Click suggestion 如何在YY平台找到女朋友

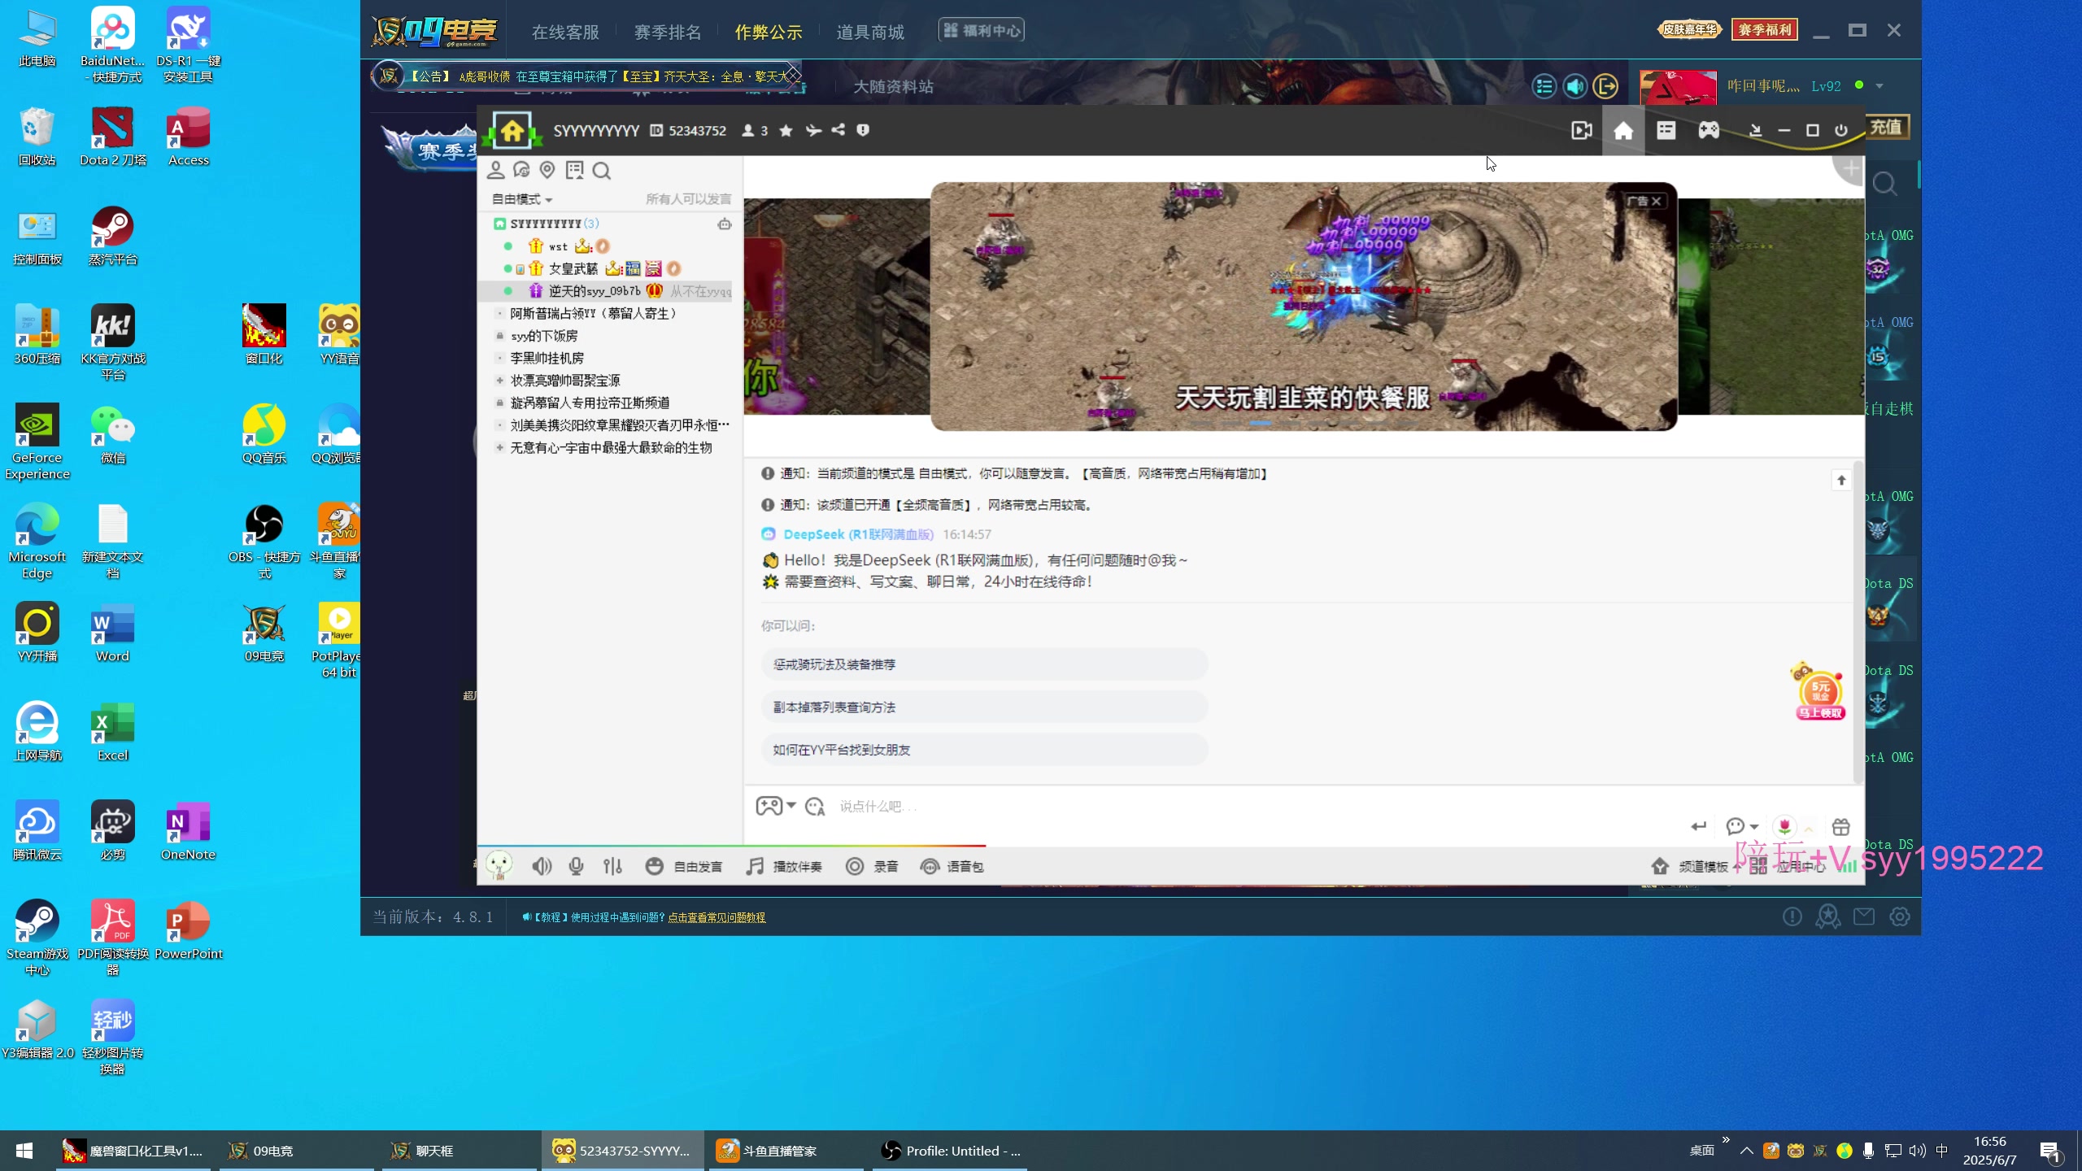(x=984, y=750)
